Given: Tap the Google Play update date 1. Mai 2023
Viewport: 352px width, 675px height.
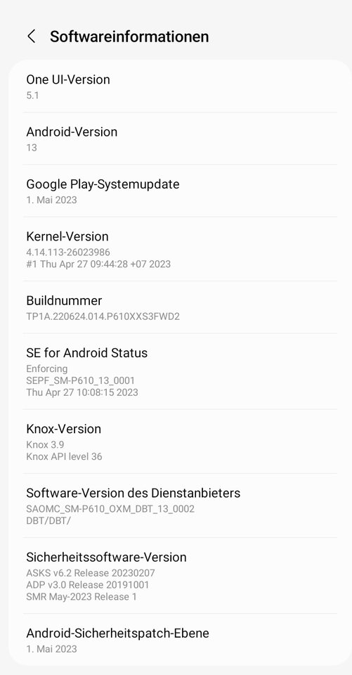Looking at the screenshot, I should [51, 200].
